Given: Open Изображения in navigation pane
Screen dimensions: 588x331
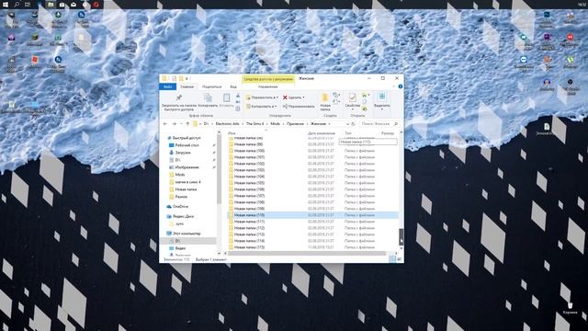Looking at the screenshot, I should point(187,167).
